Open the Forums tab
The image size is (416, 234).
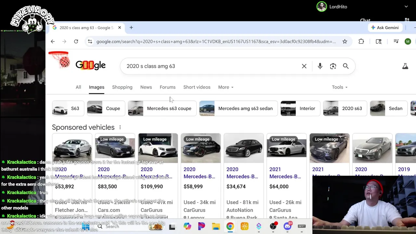coord(167,87)
